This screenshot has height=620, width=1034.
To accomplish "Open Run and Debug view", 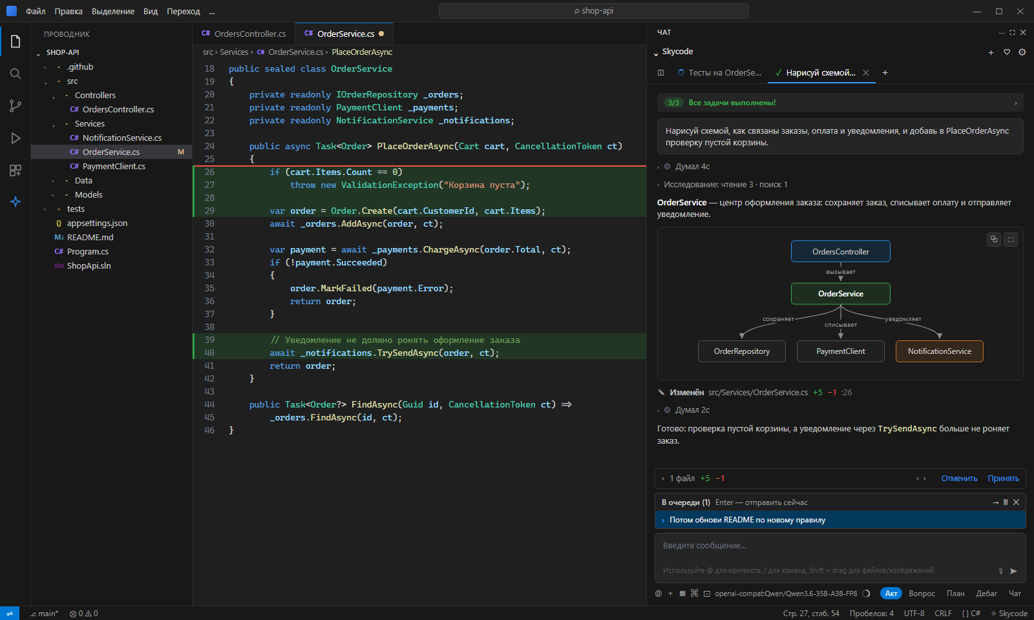I will (x=16, y=138).
